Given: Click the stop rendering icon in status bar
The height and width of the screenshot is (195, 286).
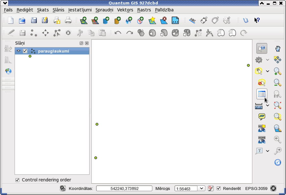Looking at the screenshot, I should (x=211, y=188).
